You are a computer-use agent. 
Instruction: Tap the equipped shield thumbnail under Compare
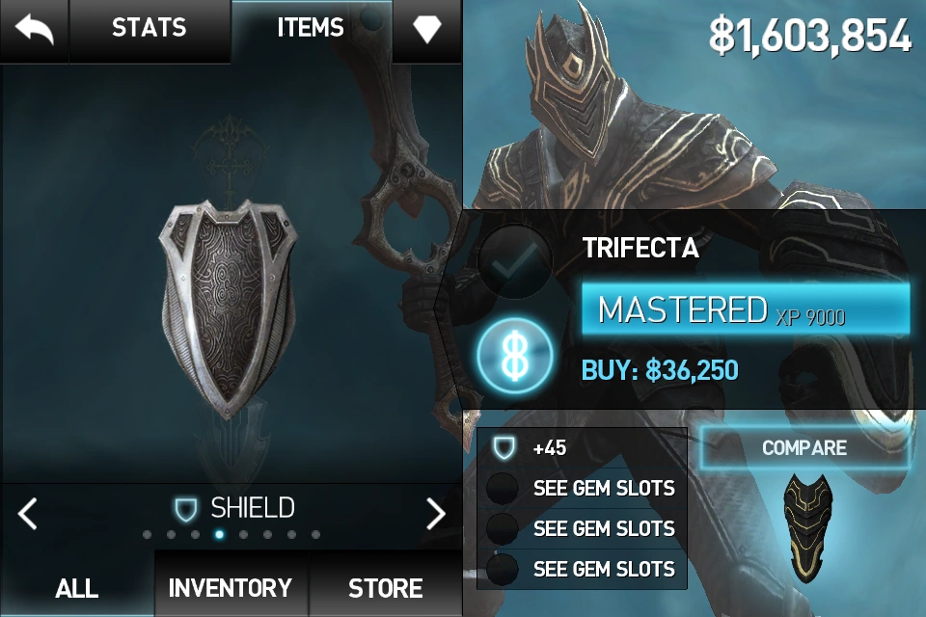(x=806, y=527)
